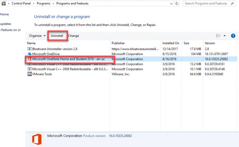Click the large Office logo in details pane

tap(37, 139)
